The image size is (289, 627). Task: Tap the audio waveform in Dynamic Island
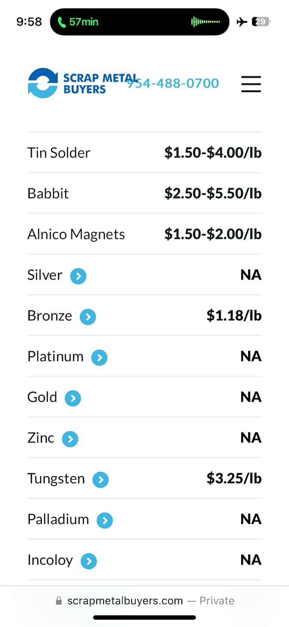206,22
